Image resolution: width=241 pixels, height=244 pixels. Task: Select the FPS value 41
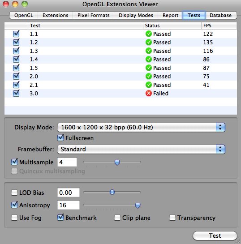pos(206,85)
